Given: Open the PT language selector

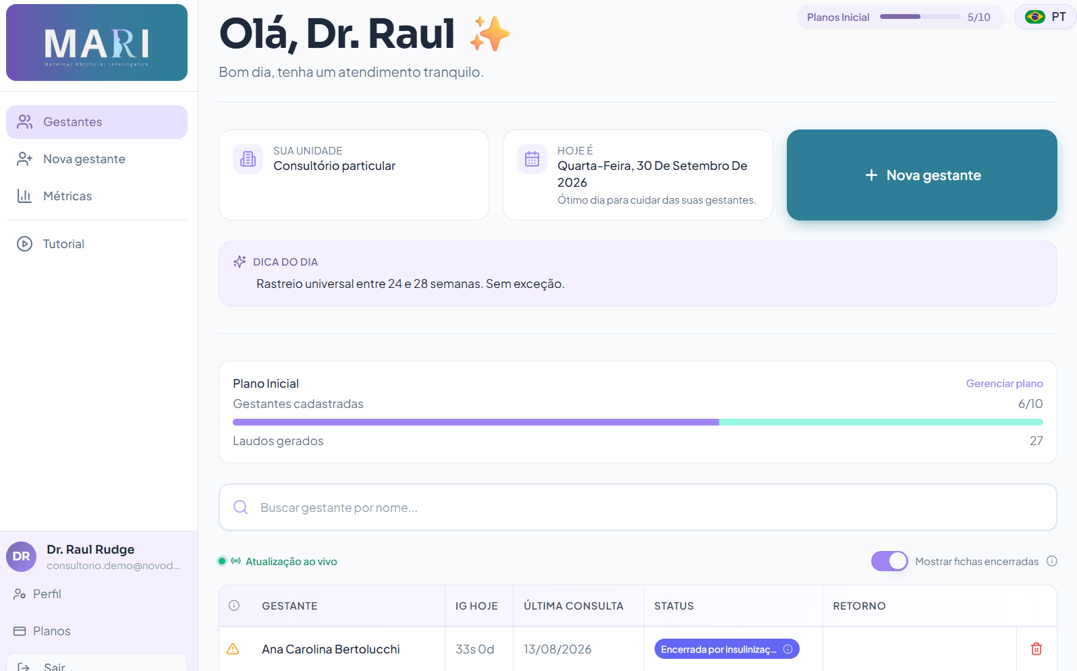Looking at the screenshot, I should [1045, 18].
